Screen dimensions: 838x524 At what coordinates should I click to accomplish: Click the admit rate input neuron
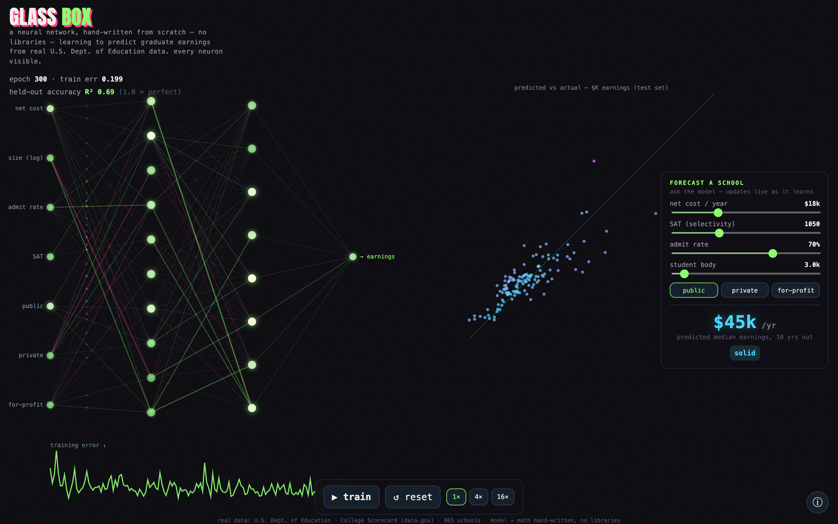click(50, 207)
